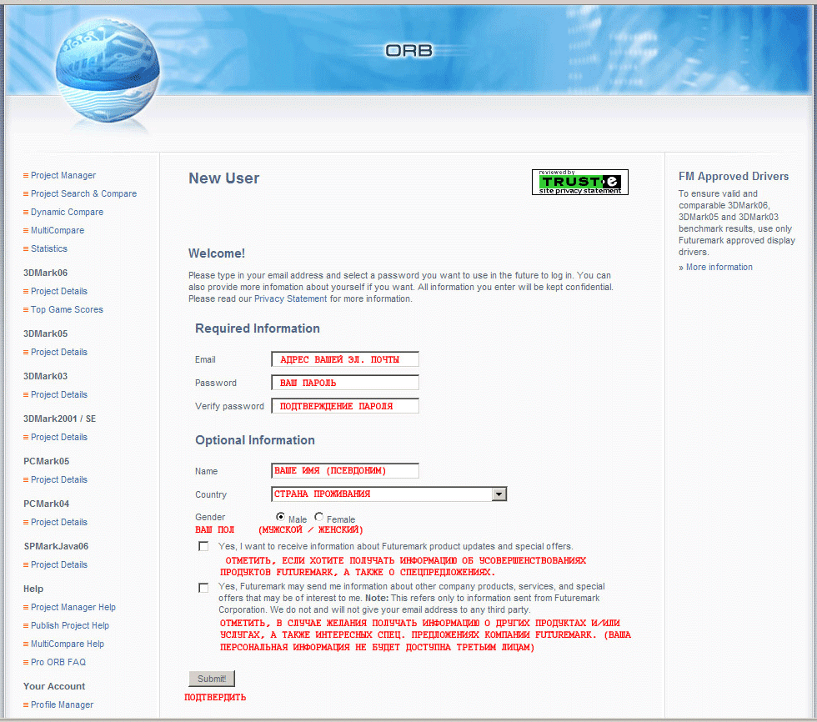Screen dimensions: 817x722
Task: Focus the Name input field
Action: pos(345,471)
